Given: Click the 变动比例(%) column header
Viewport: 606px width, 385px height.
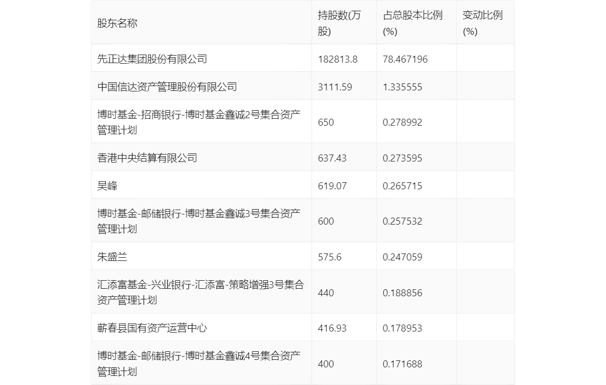Looking at the screenshot, I should (x=483, y=23).
